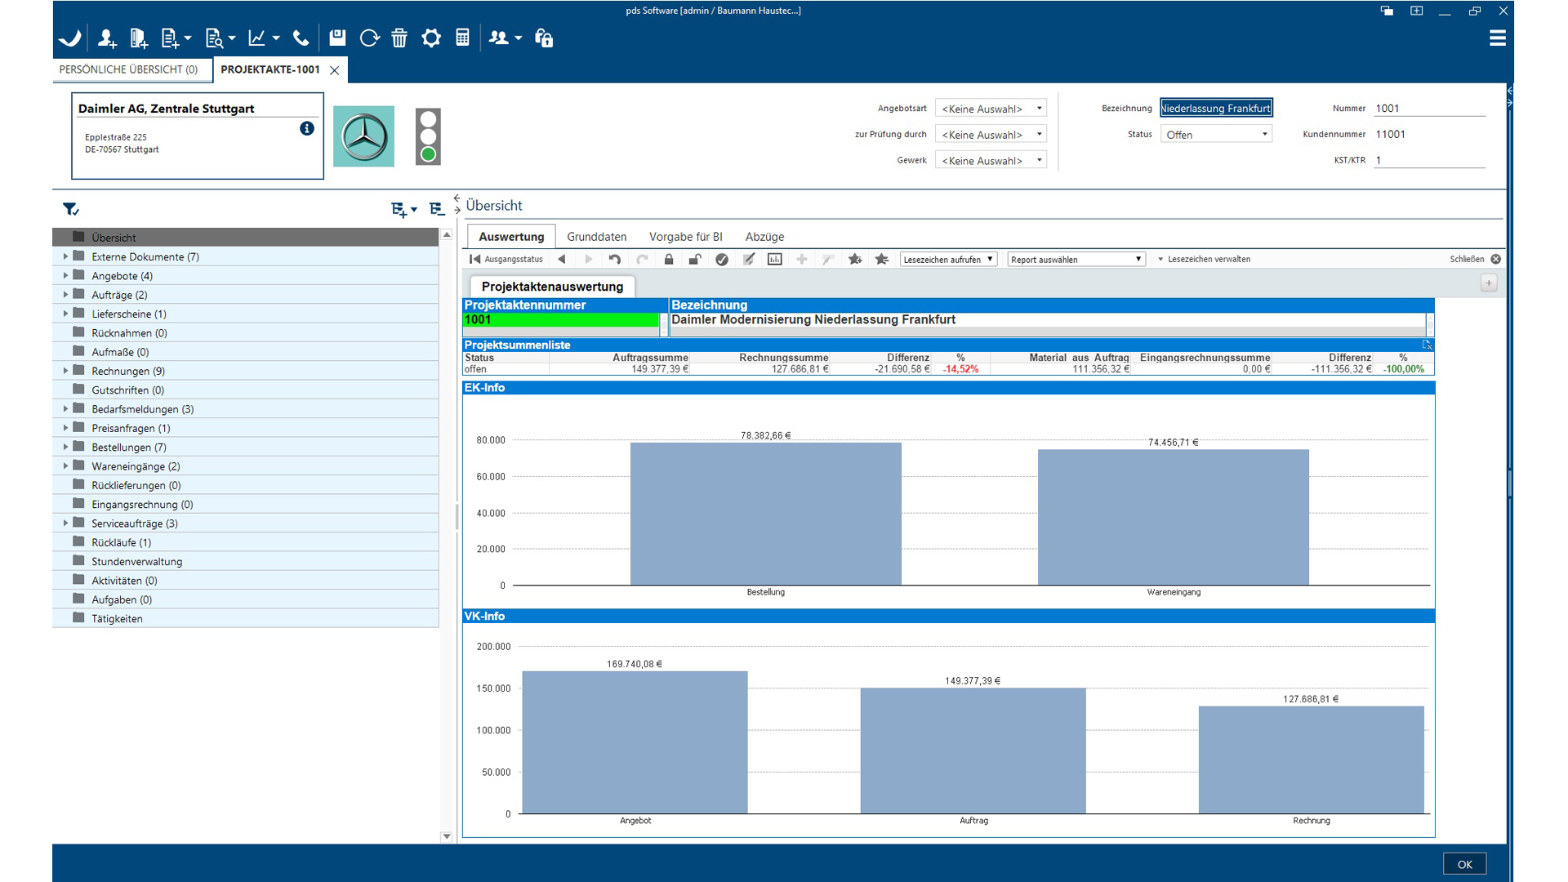Viewport: 1568px width, 882px height.
Task: Expand the Externe Dokumente (7) node
Action: click(x=65, y=256)
